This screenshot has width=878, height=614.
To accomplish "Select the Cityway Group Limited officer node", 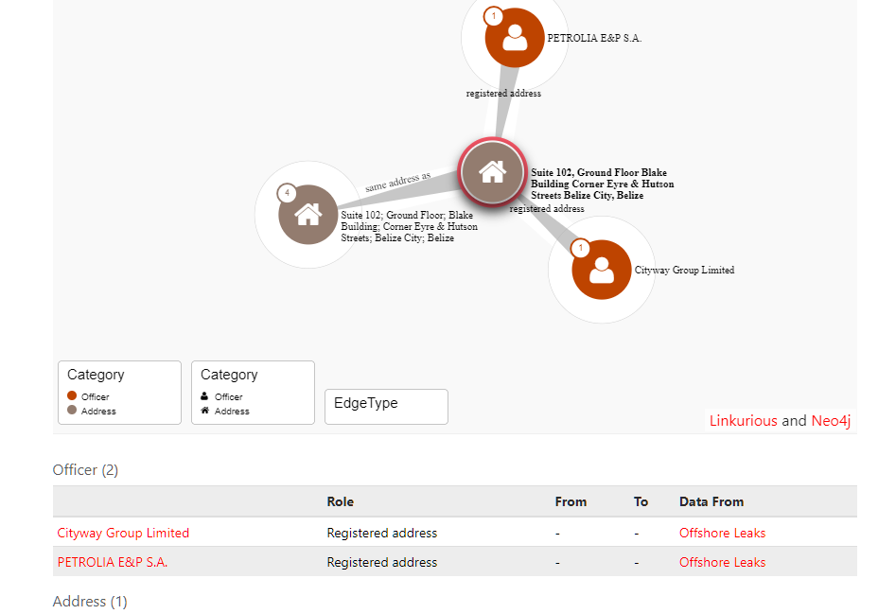I will coord(601,270).
